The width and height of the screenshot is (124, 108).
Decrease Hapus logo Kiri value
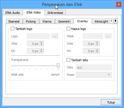tap(97, 52)
